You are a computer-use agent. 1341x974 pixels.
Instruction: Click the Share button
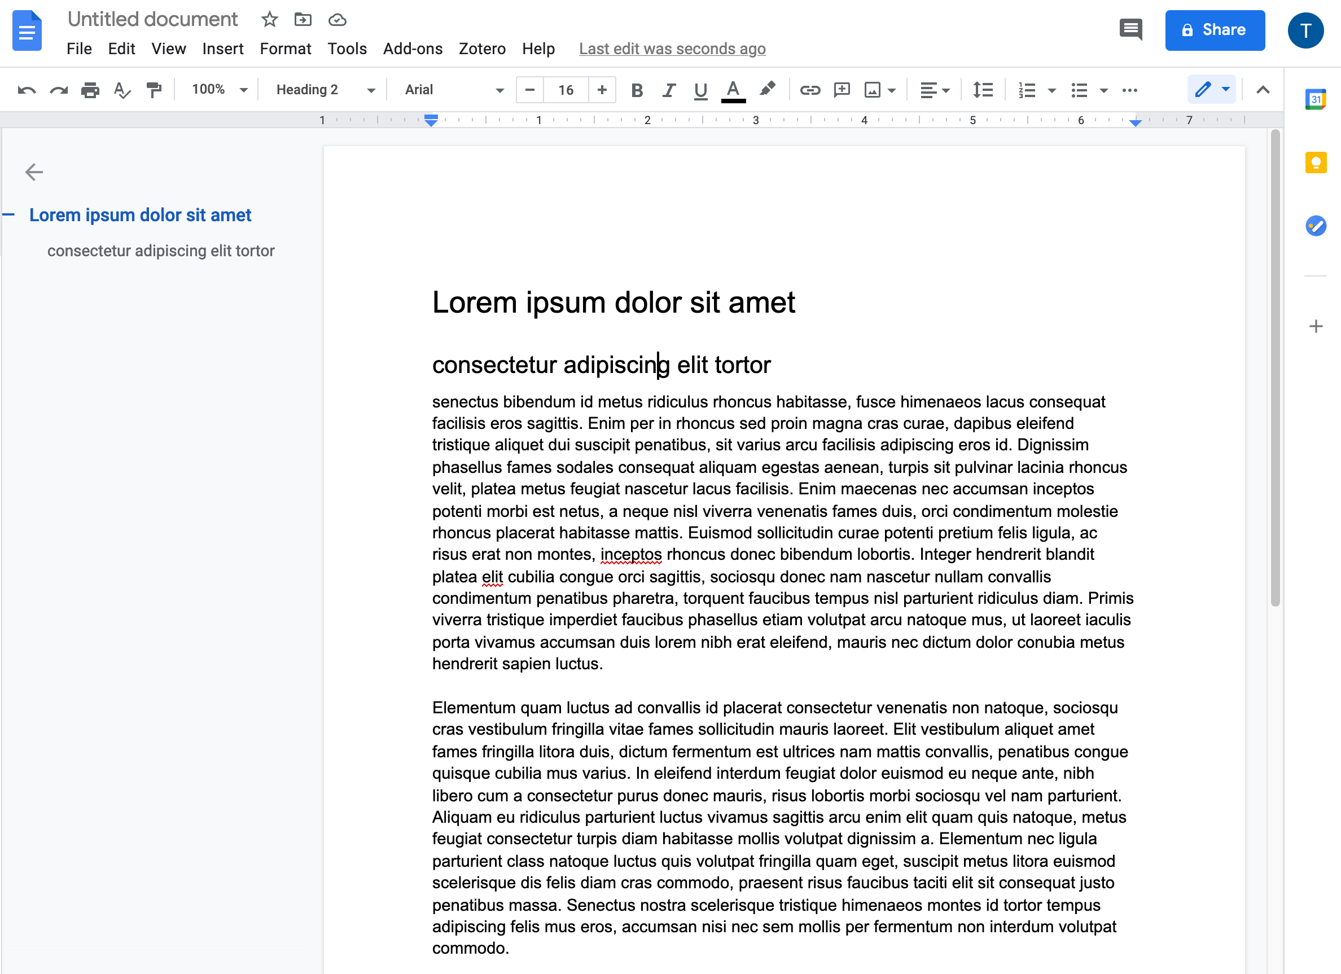[x=1215, y=29]
